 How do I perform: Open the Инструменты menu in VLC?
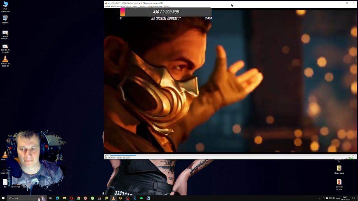click(153, 6)
